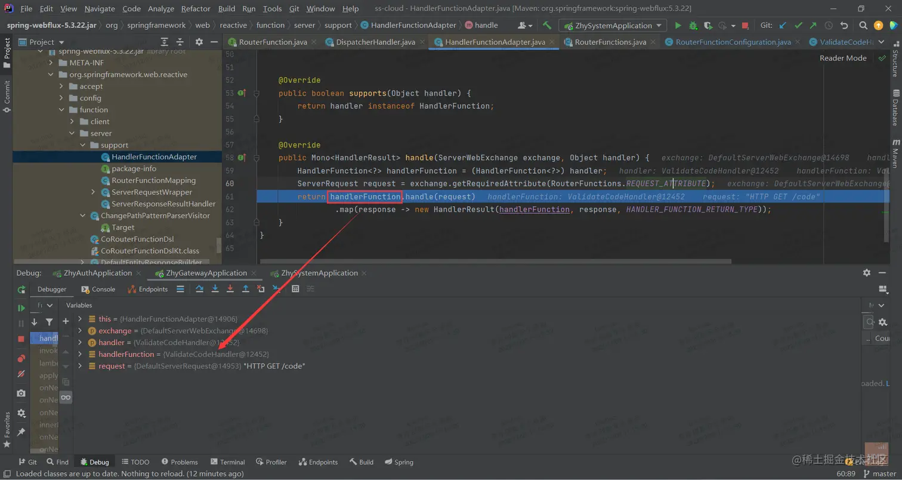Toggle the Reader Mode indicator
This screenshot has height=480, width=902.
coord(842,58)
